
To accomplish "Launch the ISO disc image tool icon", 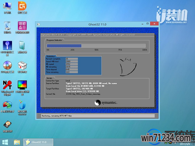I will click(7, 66).
